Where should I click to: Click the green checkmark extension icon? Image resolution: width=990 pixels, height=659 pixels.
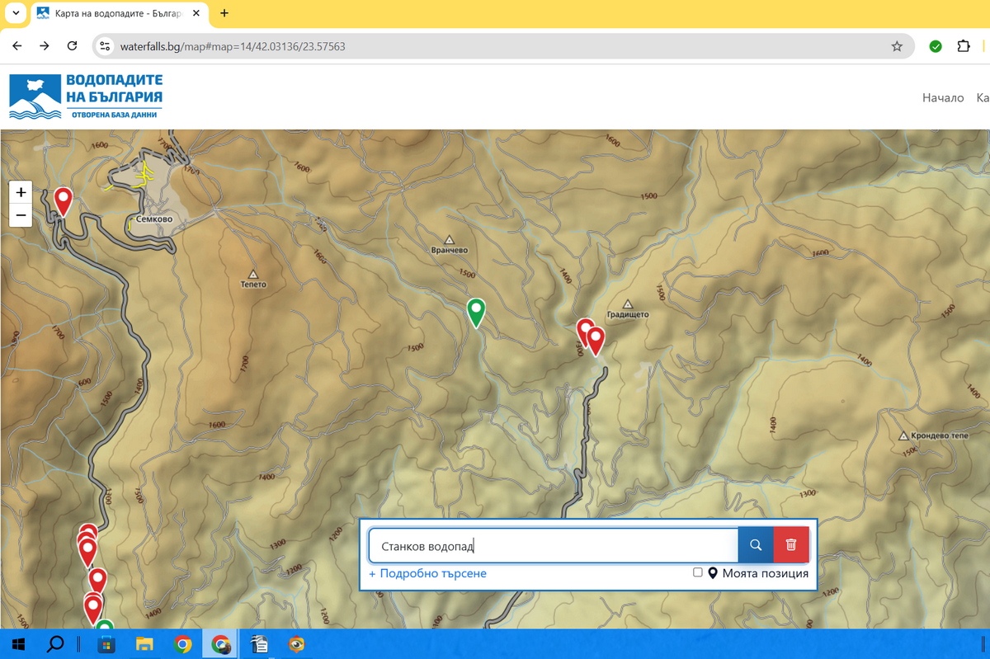pos(936,46)
